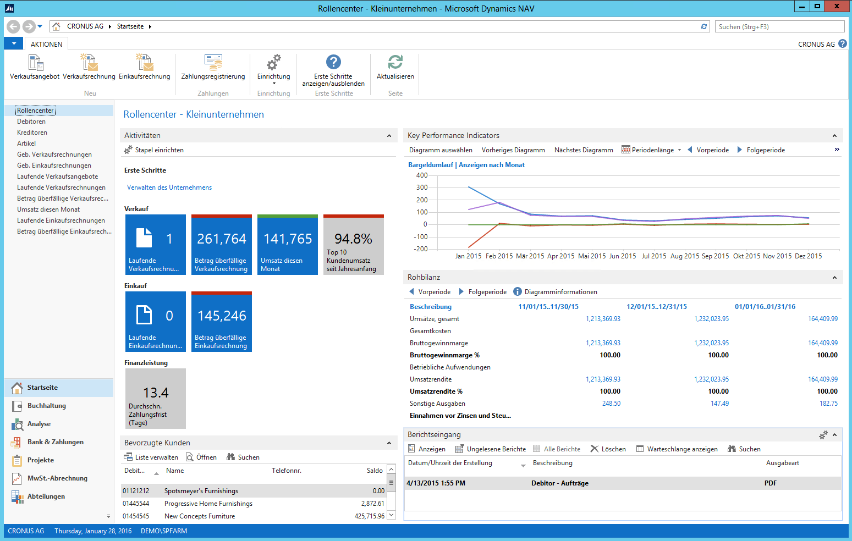Open Kreditoren in the navigation pane
The width and height of the screenshot is (852, 541).
pyautogui.click(x=32, y=133)
